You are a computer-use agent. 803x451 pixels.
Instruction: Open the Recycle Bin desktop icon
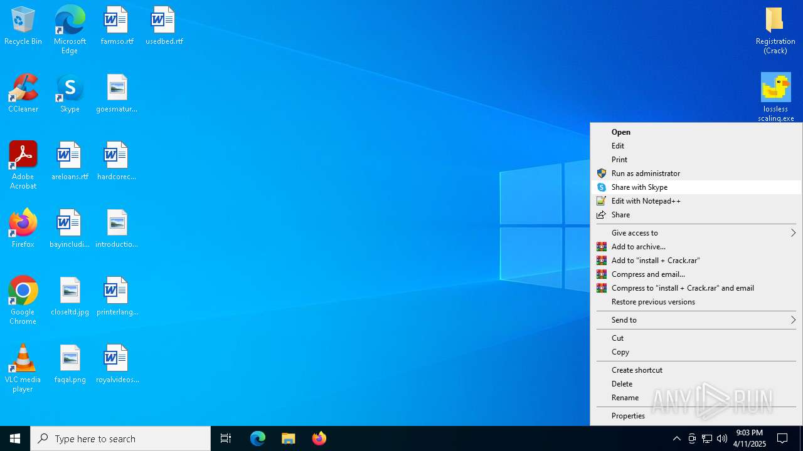pyautogui.click(x=23, y=26)
